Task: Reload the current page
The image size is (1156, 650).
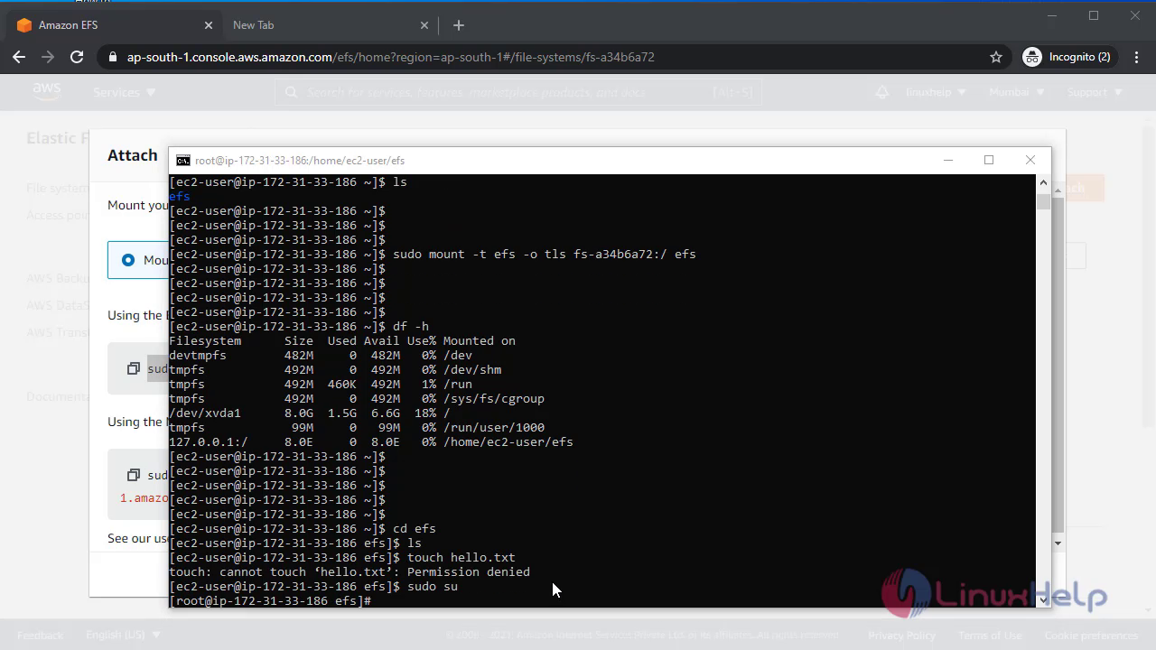Action: click(x=77, y=57)
